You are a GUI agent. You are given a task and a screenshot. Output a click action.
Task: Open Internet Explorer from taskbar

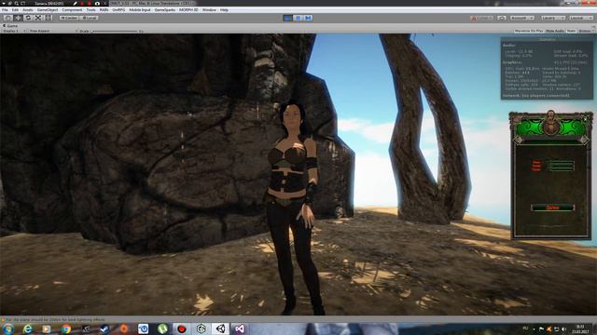point(27,328)
